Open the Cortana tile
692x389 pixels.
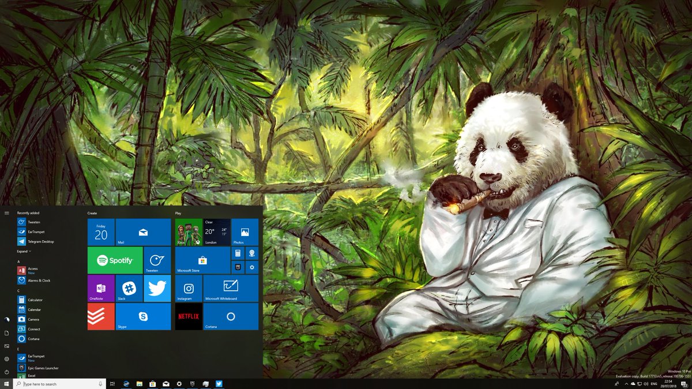click(x=231, y=317)
